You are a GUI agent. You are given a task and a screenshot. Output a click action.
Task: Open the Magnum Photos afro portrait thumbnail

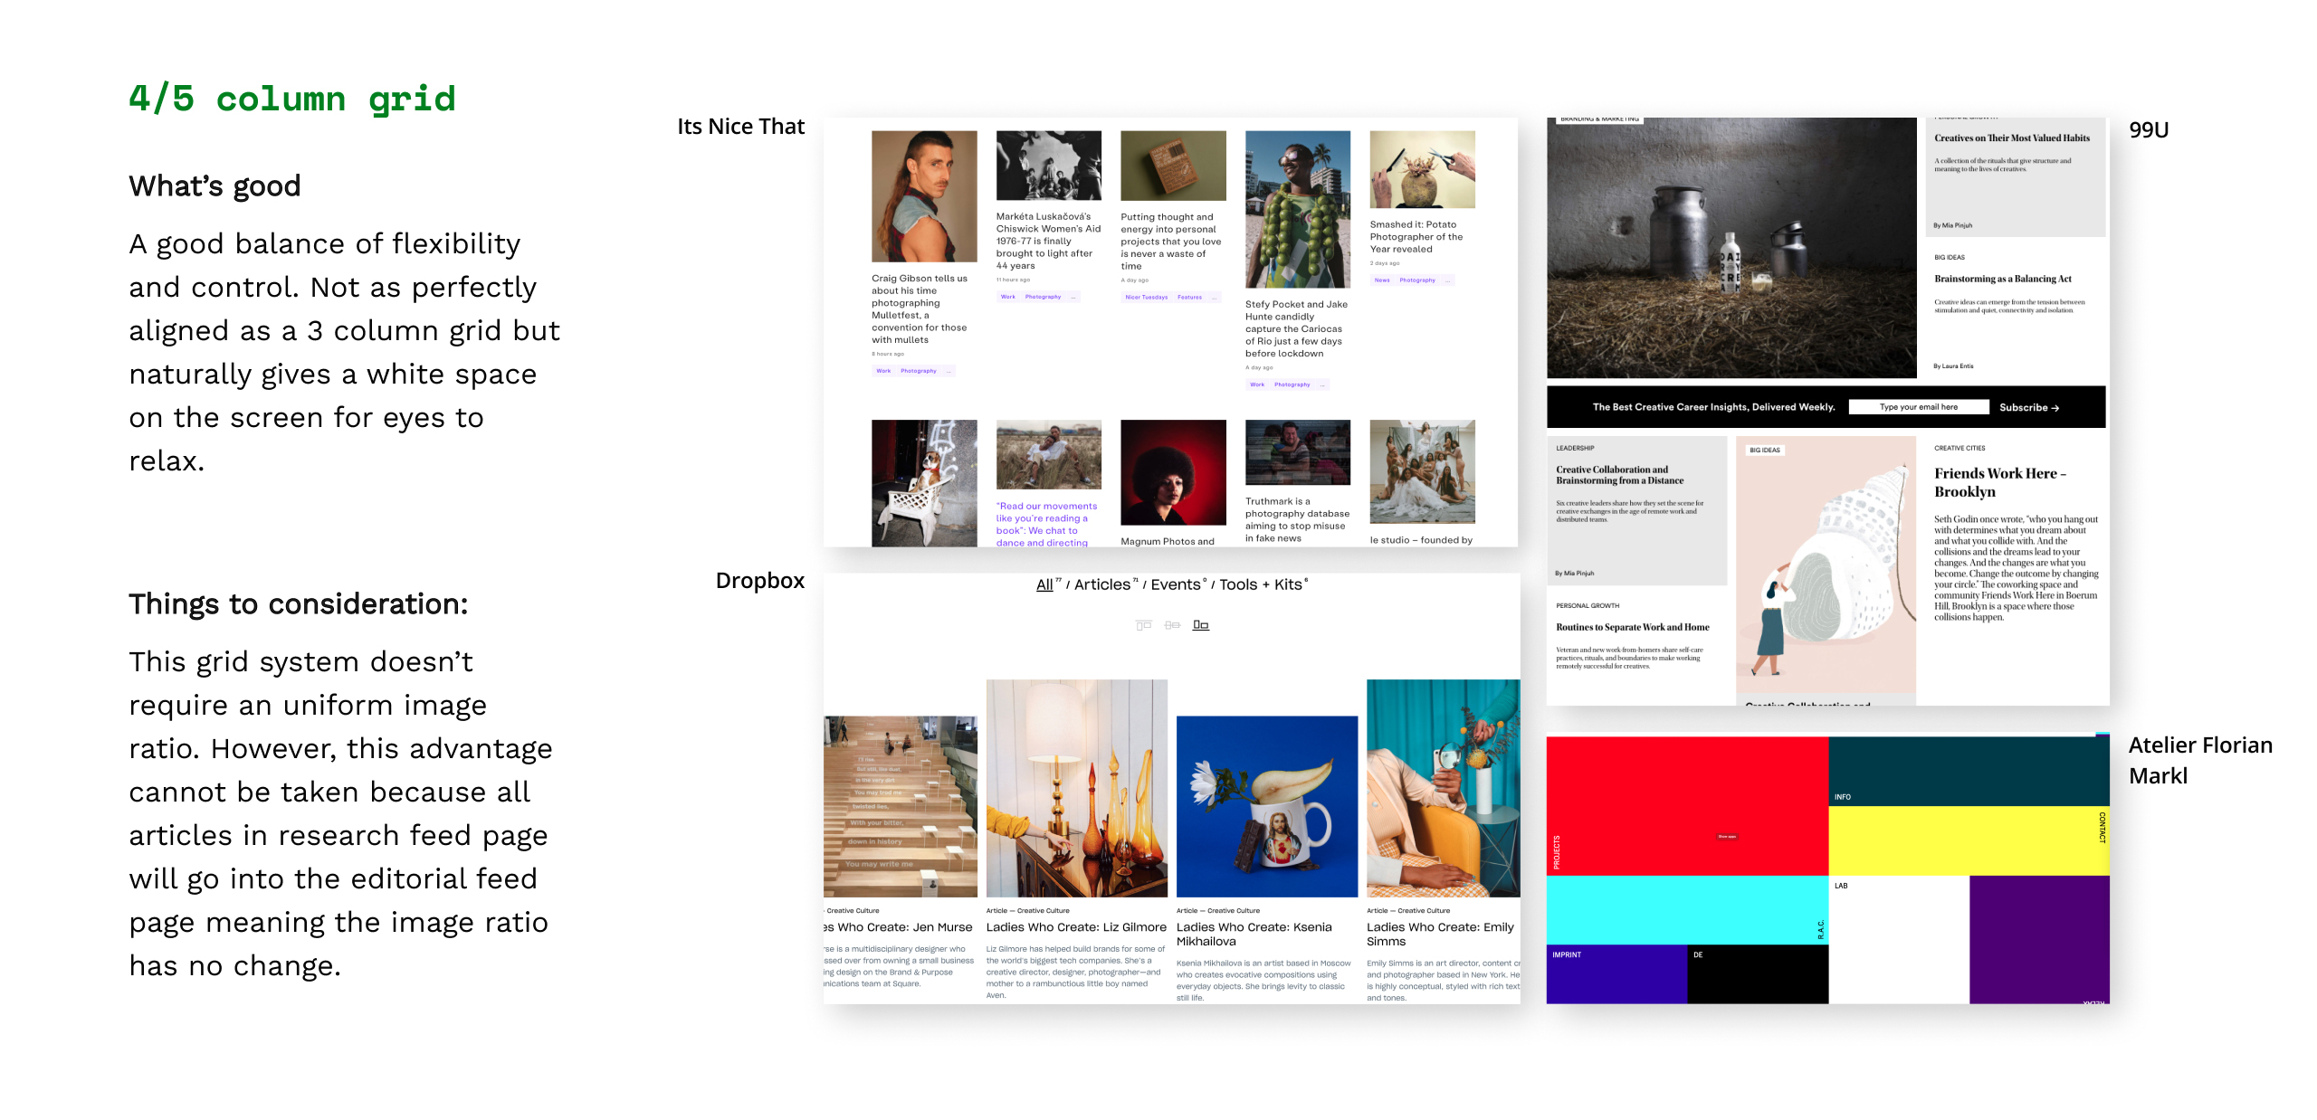coord(1173,472)
